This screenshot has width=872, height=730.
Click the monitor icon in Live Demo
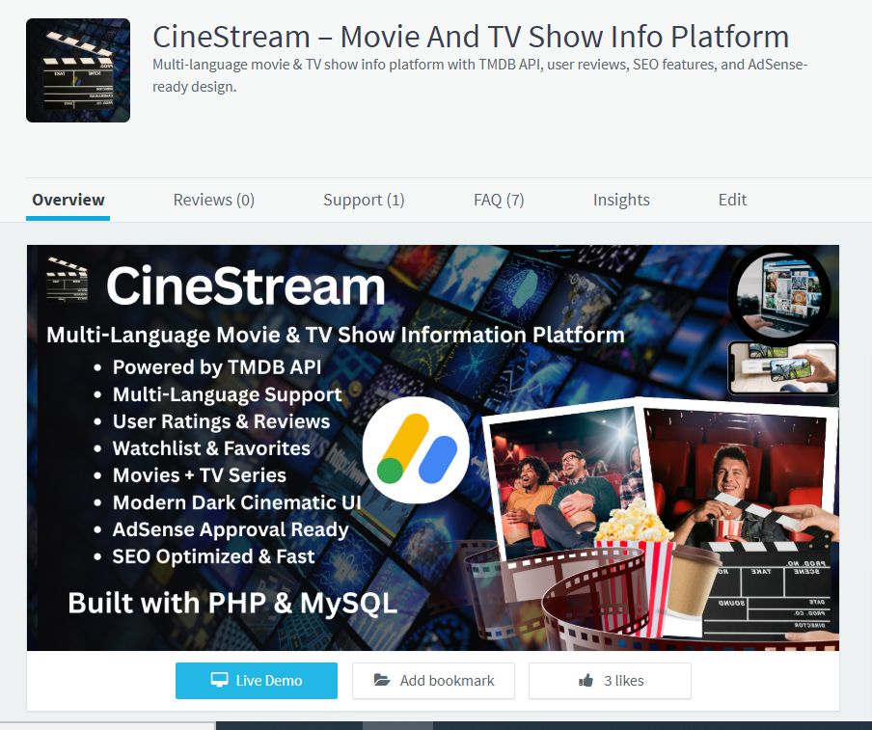click(x=220, y=680)
